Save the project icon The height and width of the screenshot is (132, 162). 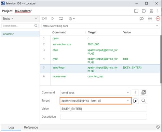(151, 11)
